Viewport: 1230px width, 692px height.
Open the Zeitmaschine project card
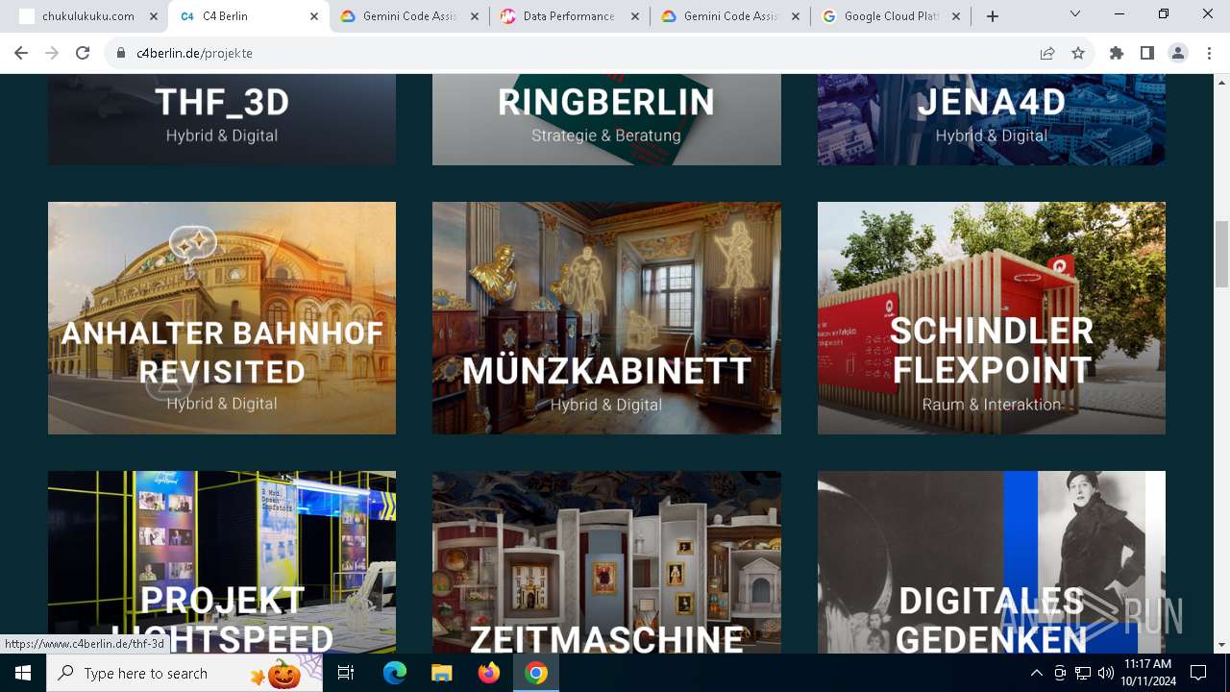tap(606, 562)
